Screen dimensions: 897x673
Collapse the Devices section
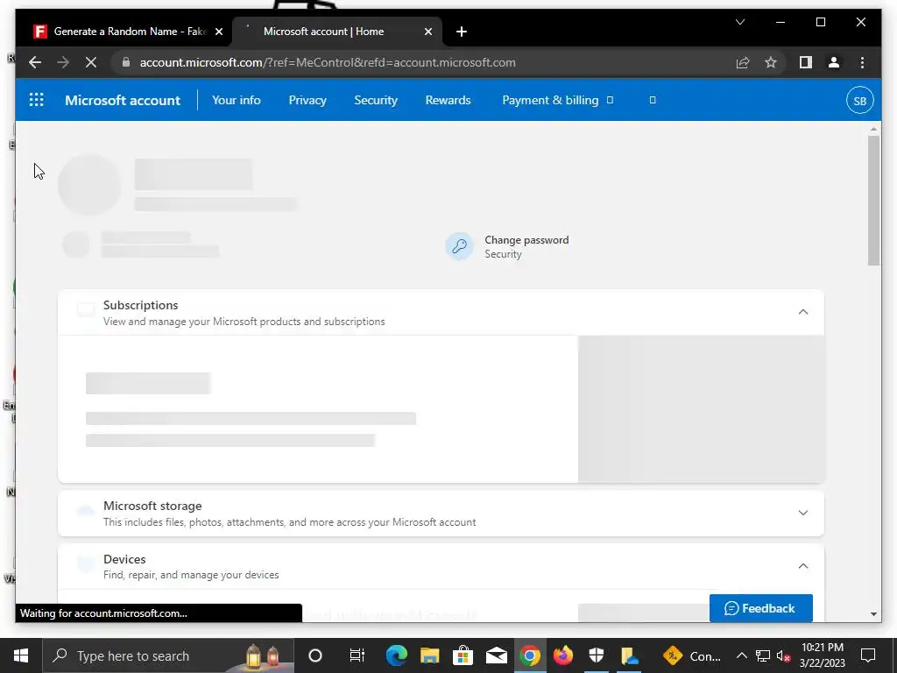click(x=802, y=566)
